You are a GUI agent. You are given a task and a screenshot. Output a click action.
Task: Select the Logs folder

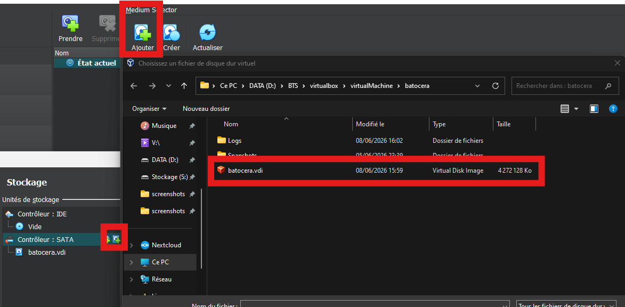229,140
